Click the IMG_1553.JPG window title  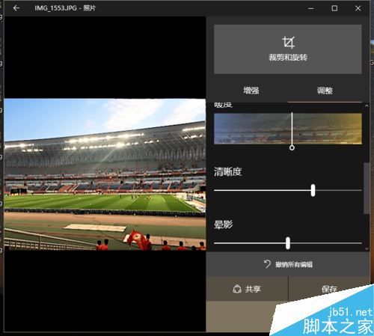[65, 8]
